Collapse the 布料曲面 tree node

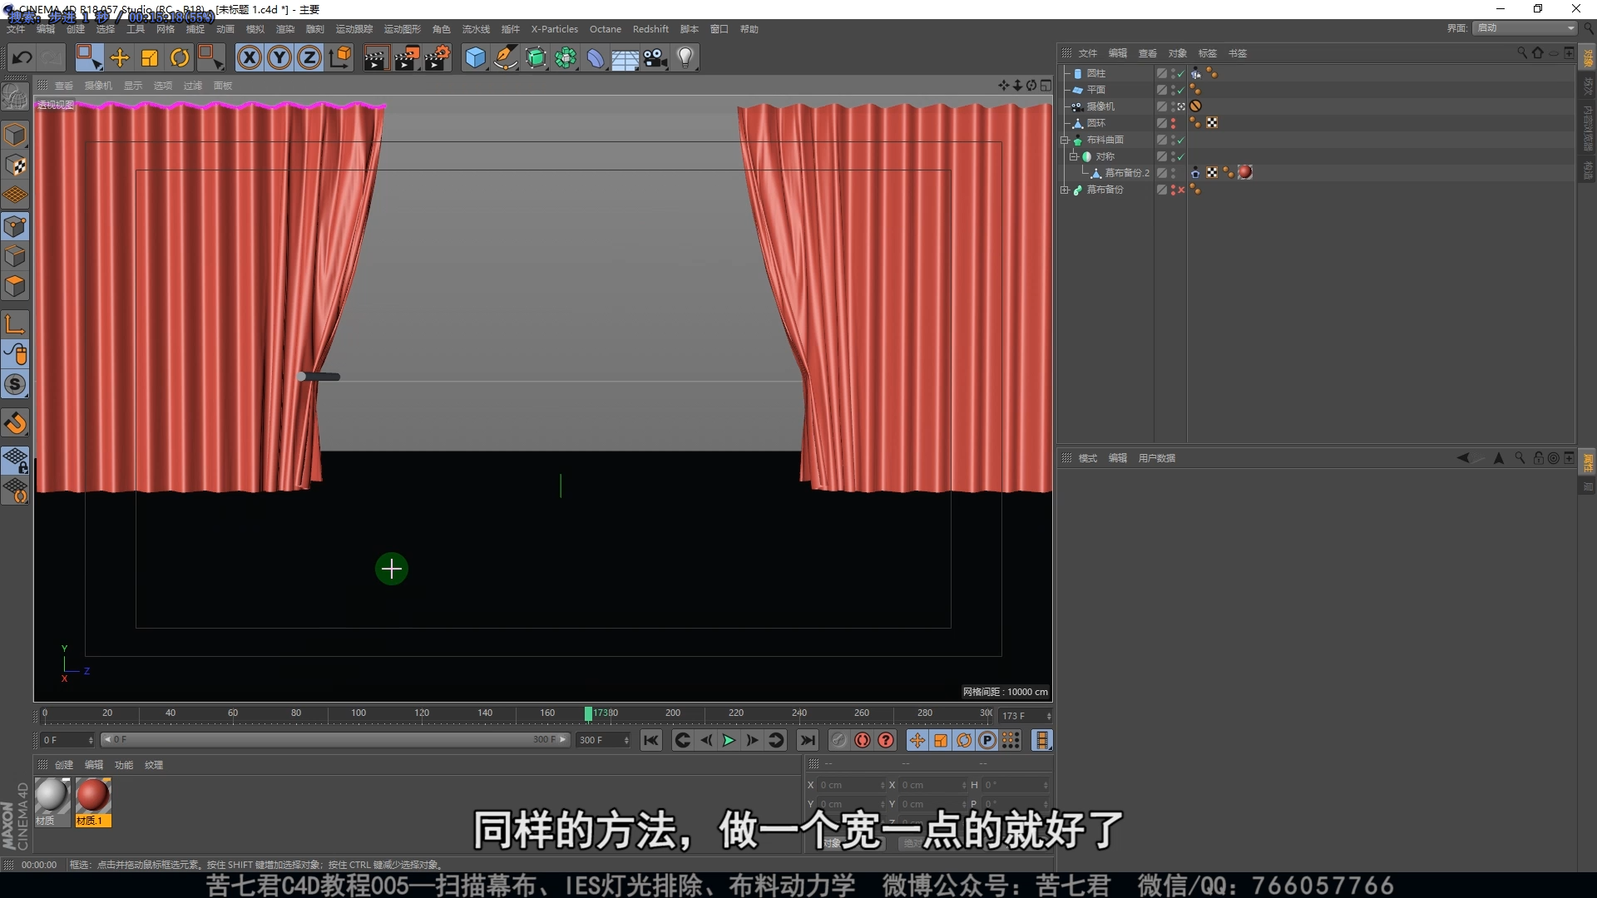tap(1065, 140)
